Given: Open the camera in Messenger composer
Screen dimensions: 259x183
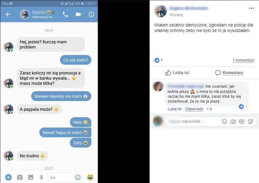Looking at the screenshot, I should tap(20, 178).
